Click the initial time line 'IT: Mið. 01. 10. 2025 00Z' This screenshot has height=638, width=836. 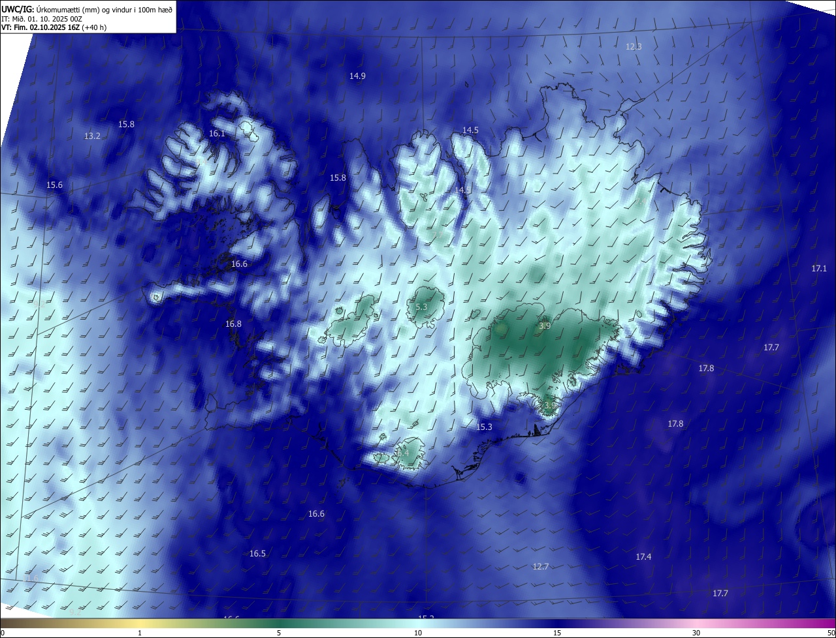point(41,19)
